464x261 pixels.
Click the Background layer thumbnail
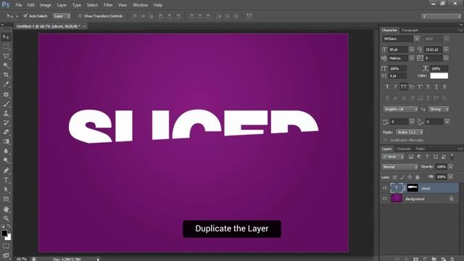[x=397, y=199]
